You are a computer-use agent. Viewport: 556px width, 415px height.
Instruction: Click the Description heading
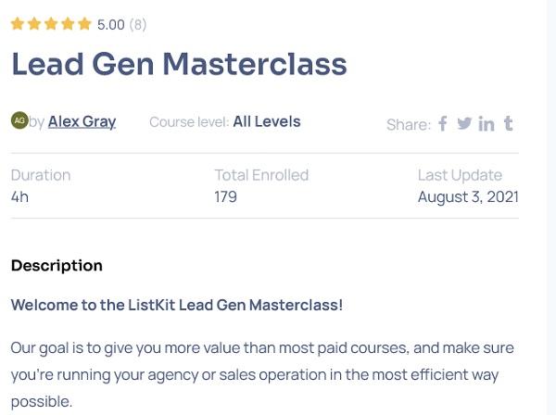[57, 266]
